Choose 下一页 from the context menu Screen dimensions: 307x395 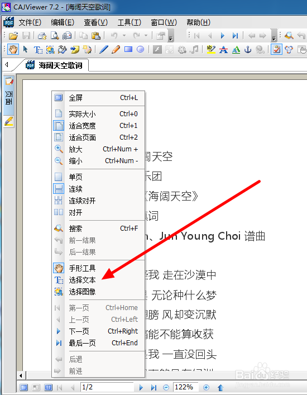pyautogui.click(x=98, y=331)
